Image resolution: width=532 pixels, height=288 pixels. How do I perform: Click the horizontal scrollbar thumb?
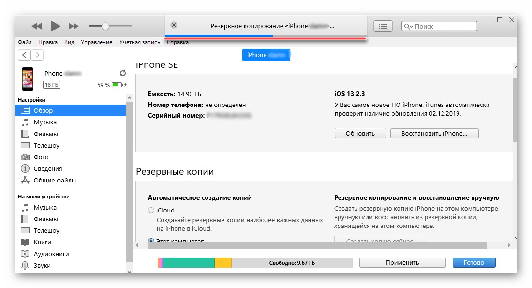click(318, 245)
